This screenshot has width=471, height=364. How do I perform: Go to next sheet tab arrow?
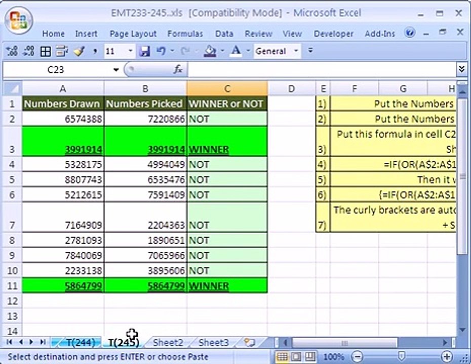click(x=31, y=342)
